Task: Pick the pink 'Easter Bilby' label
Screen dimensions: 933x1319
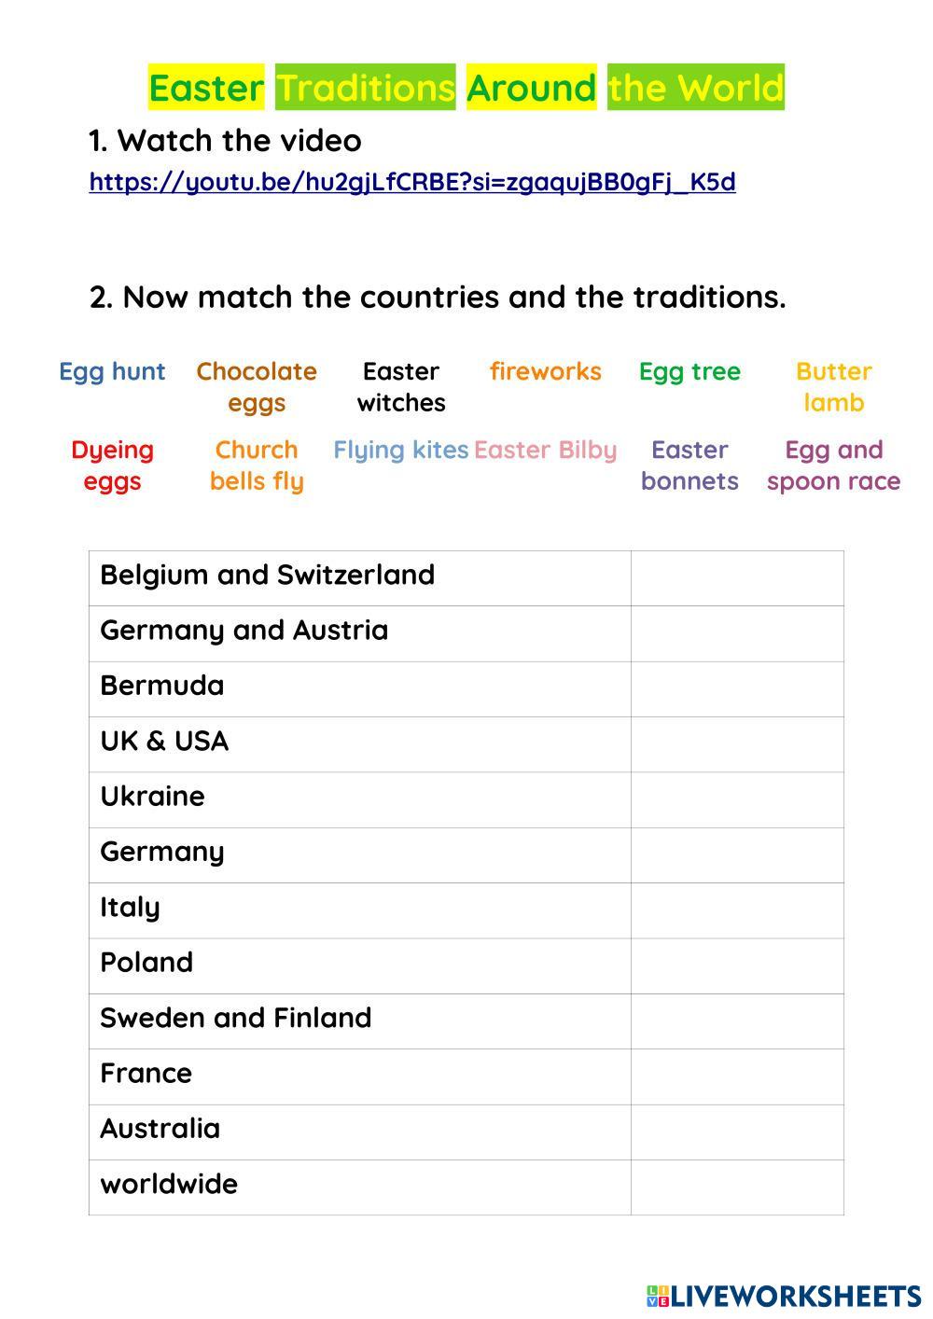Action: point(546,450)
